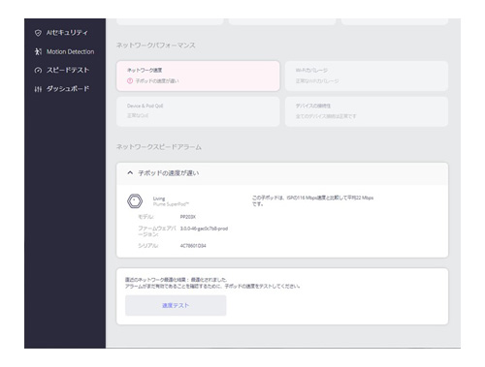485x367 pixels.
Task: Click the pod name Living
Action: coord(159,199)
